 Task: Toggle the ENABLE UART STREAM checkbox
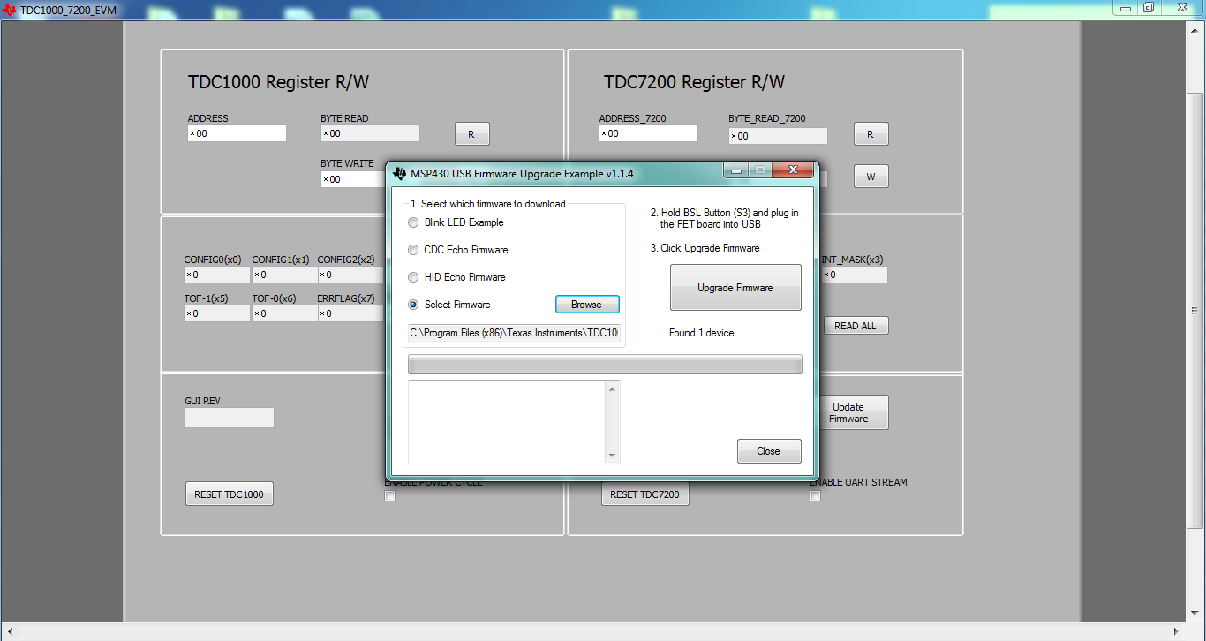pos(815,496)
